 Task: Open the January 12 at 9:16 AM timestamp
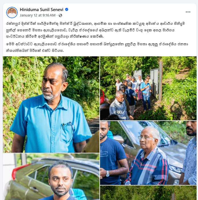[x=38, y=15]
